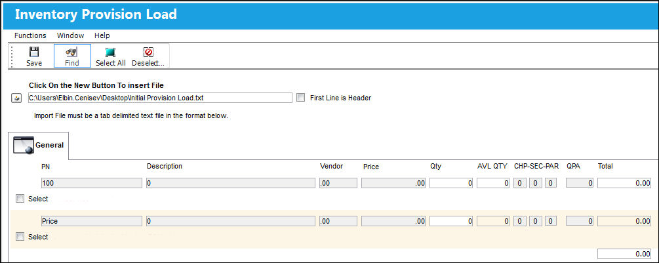Click the PN field showing Price
659x263 pixels.
[x=92, y=221]
